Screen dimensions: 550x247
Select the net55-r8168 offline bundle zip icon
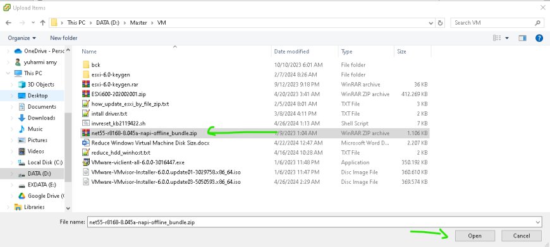pyautogui.click(x=86, y=133)
